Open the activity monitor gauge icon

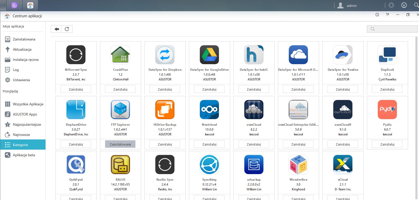[x=404, y=5]
